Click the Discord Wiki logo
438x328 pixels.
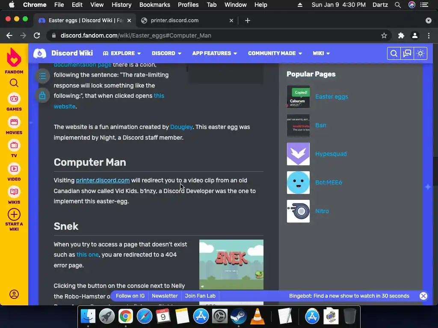click(40, 53)
